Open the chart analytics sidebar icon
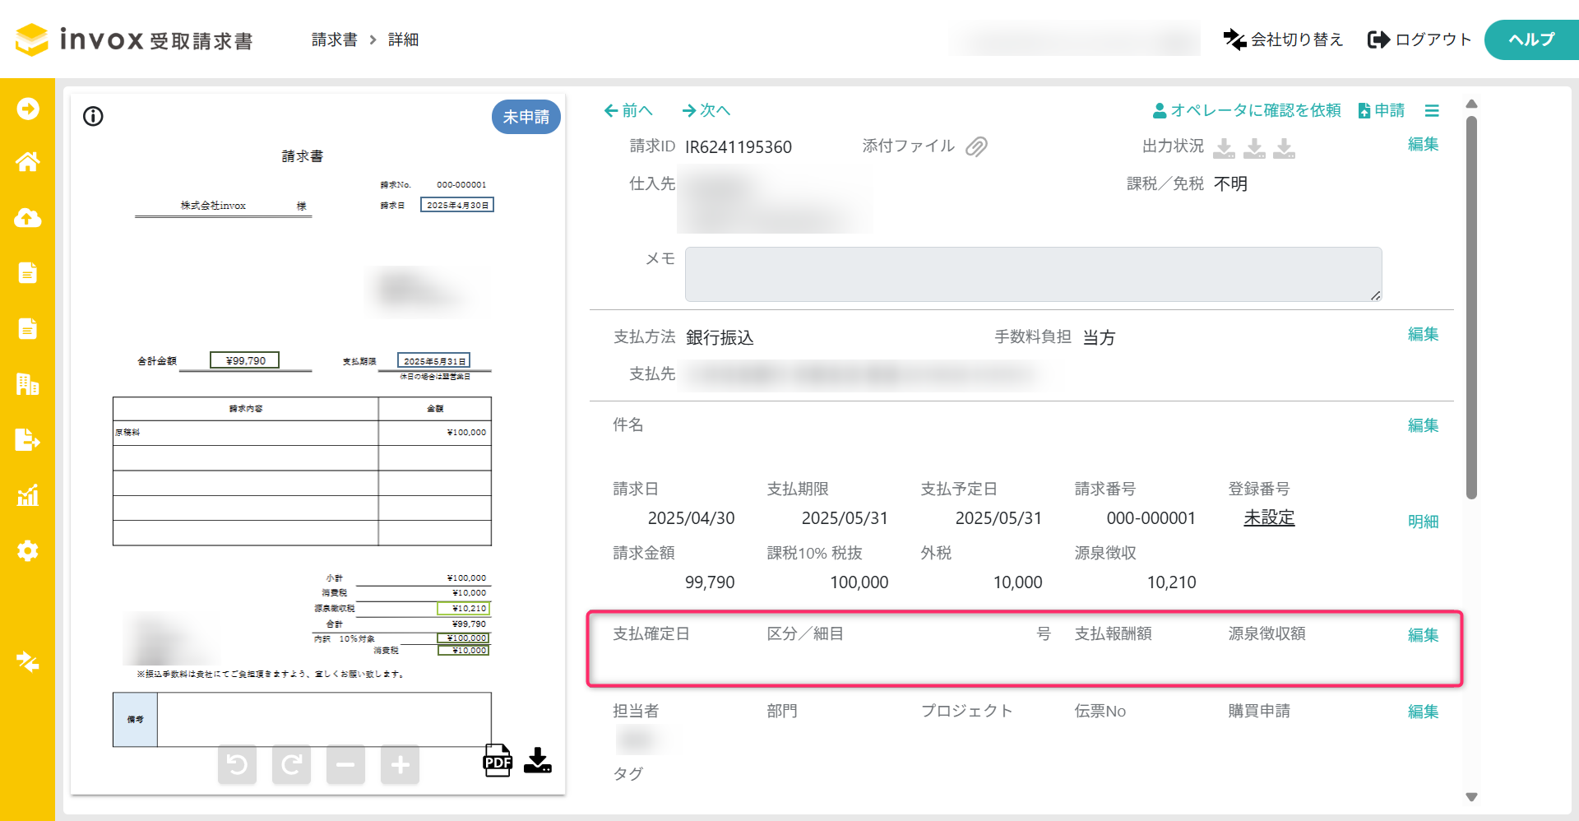The image size is (1579, 821). [x=27, y=495]
